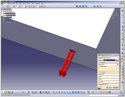Expand the Finite Element Model tree node
The width and height of the screenshot is (125, 97).
point(2,13)
